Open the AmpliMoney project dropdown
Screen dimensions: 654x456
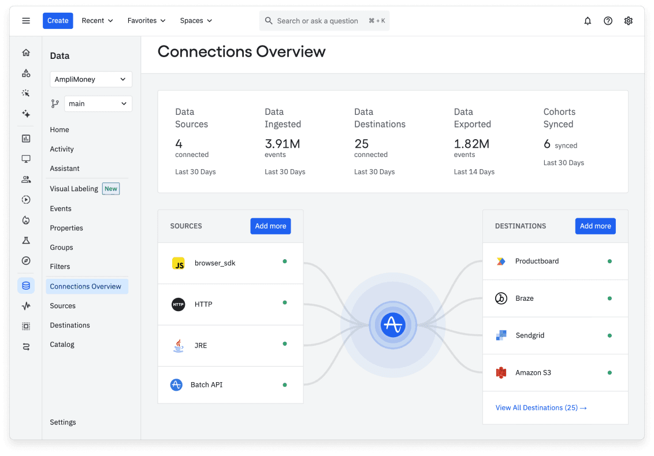click(x=91, y=79)
